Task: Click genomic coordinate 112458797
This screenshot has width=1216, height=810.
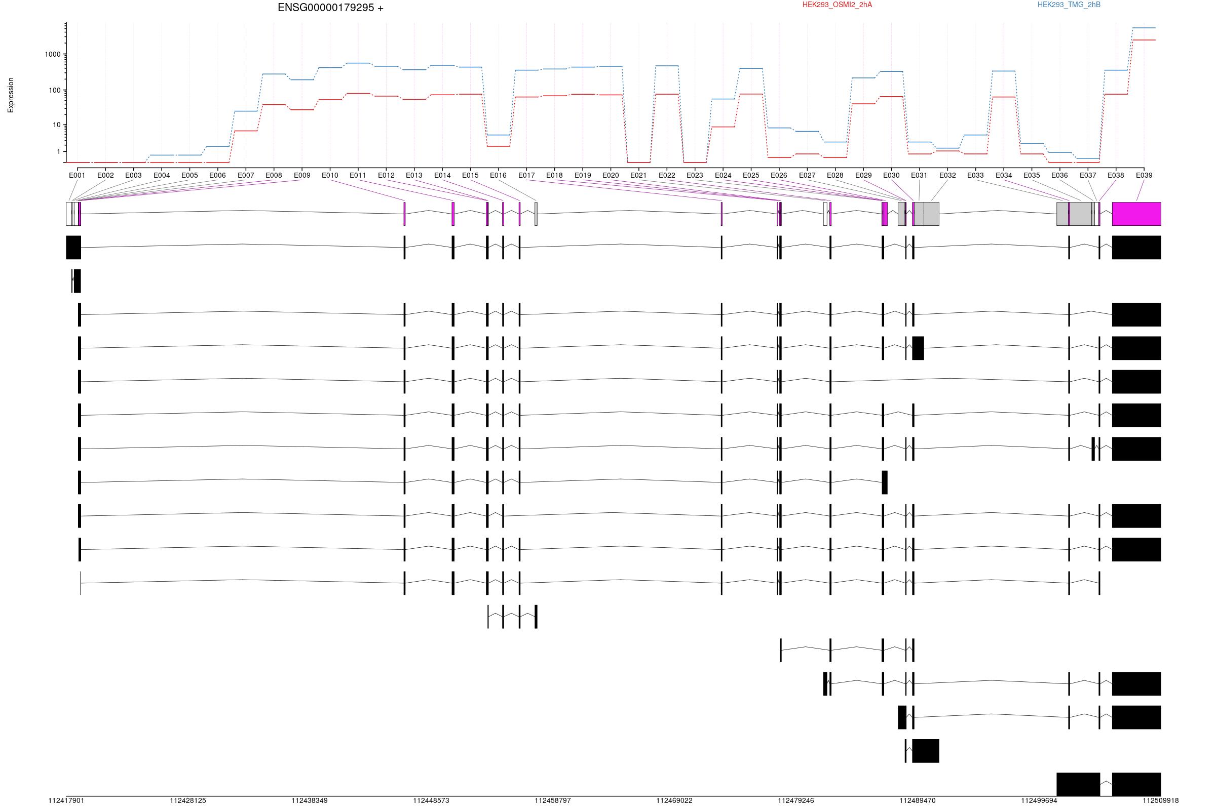Action: [553, 801]
